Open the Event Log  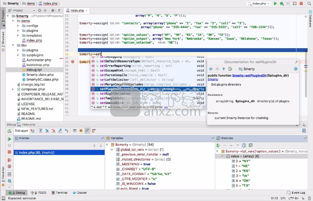[x=296, y=192]
